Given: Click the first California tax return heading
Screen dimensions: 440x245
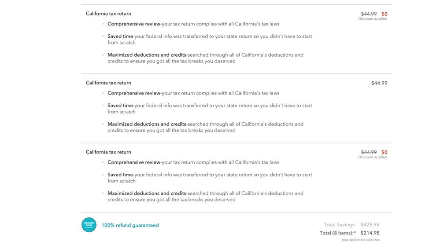Looking at the screenshot, I should click(x=108, y=14).
